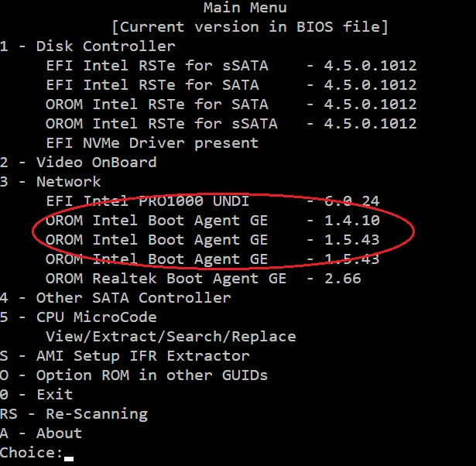Select Option ROM in other GUIDs
The height and width of the screenshot is (466, 476).
(x=134, y=375)
